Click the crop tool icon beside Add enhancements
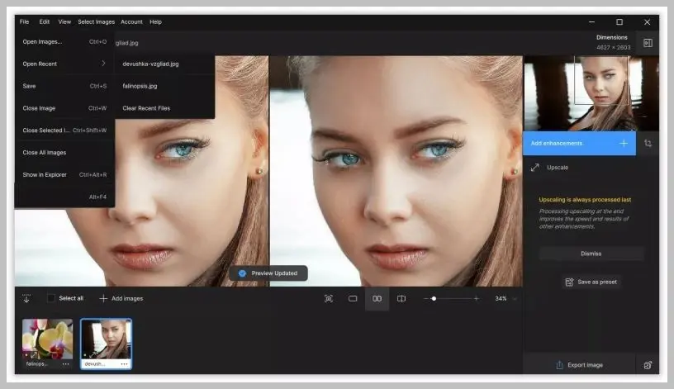The width and height of the screenshot is (674, 389). coord(648,144)
